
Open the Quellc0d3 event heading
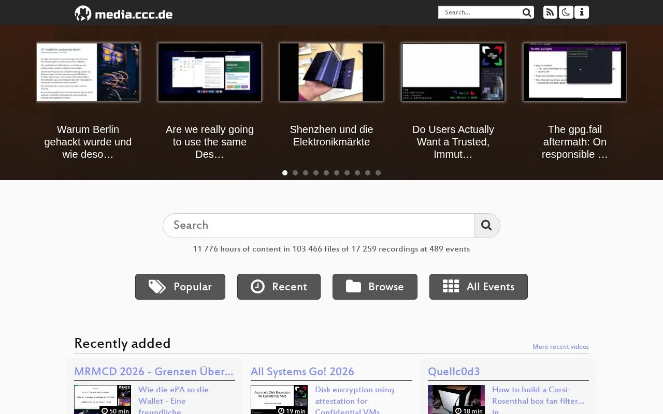454,372
